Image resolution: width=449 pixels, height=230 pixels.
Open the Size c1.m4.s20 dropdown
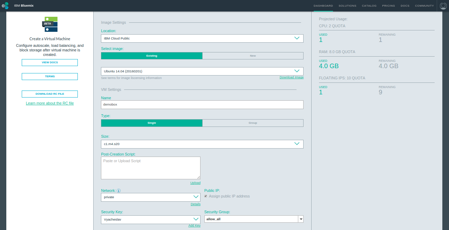tap(202, 144)
